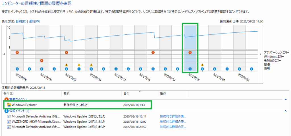Sort the list by the 日付 column header
This screenshot has width=291, height=136.
126,94
